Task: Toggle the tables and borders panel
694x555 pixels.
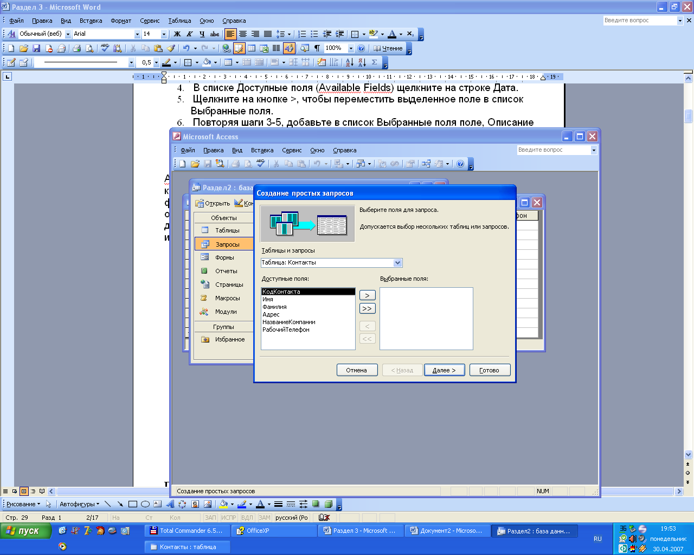Action: point(239,48)
